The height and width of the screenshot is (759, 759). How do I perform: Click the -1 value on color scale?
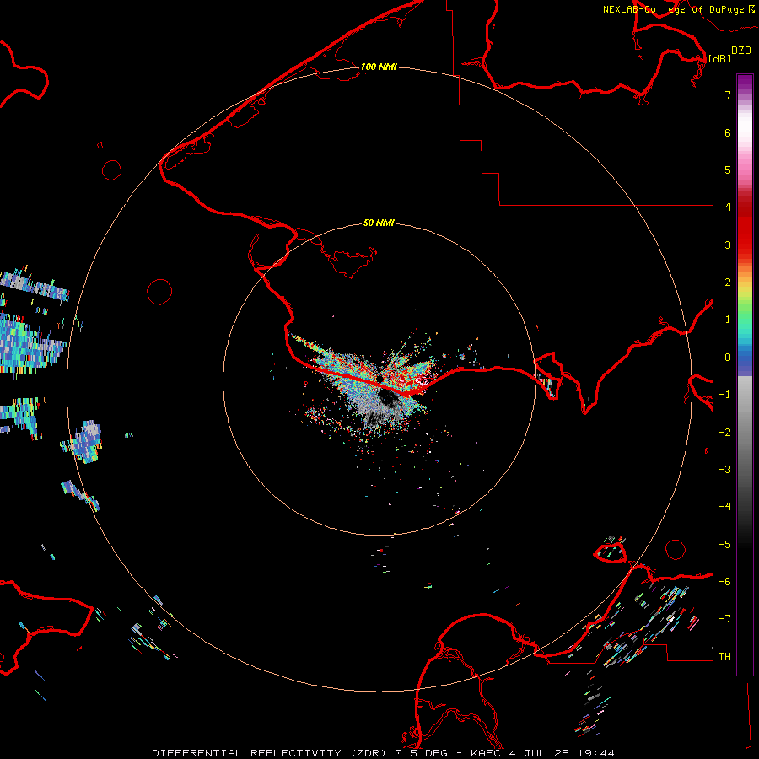[724, 395]
